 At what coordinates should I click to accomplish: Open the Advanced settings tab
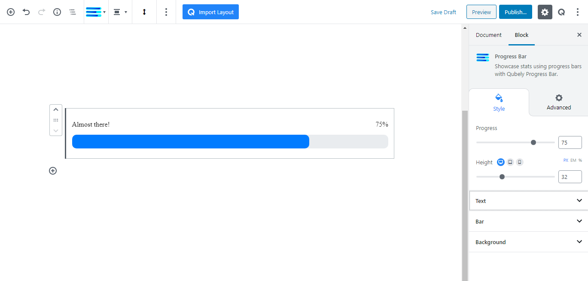(x=558, y=103)
